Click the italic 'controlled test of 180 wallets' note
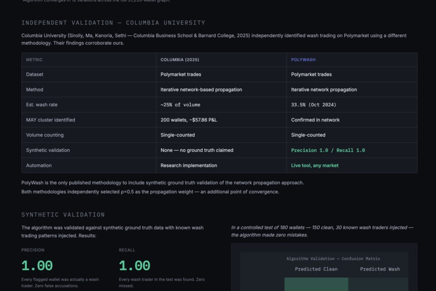Screen dimensions: 436x291 tap(322, 231)
